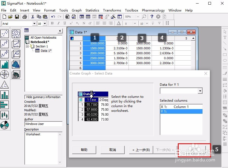Toggle superscript formatting
The width and height of the screenshot is (228, 168).
point(71,23)
